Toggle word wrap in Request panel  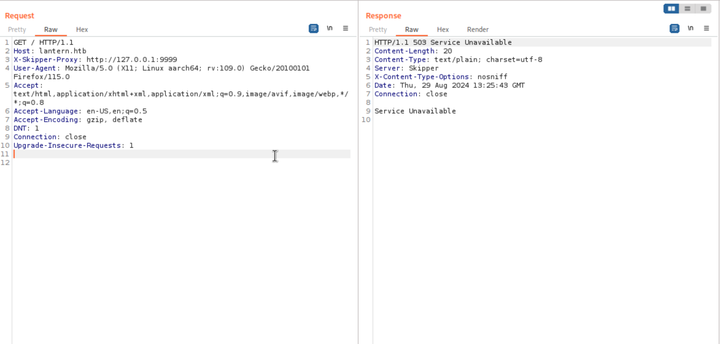(x=313, y=29)
